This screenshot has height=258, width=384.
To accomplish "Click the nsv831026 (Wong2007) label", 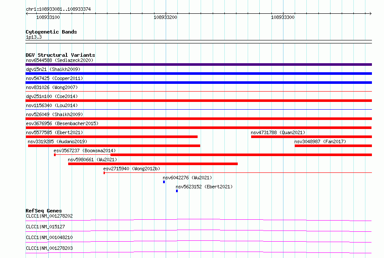I will pyautogui.click(x=52, y=87).
